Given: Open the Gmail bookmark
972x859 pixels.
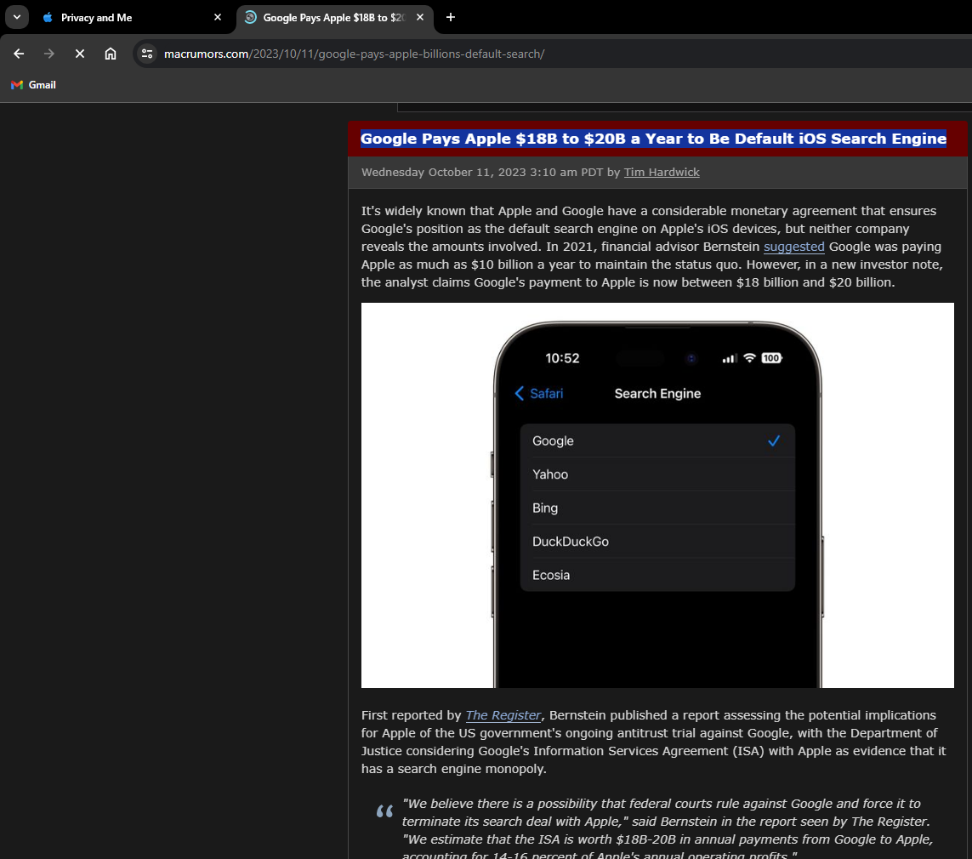Looking at the screenshot, I should [x=33, y=85].
